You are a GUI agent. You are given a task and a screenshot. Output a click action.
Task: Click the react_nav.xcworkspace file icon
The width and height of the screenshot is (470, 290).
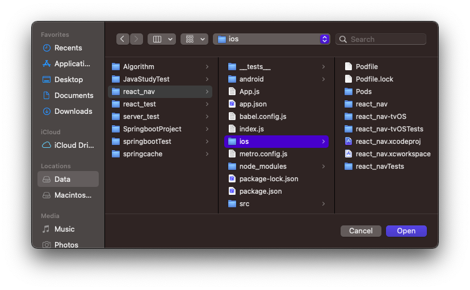349,154
